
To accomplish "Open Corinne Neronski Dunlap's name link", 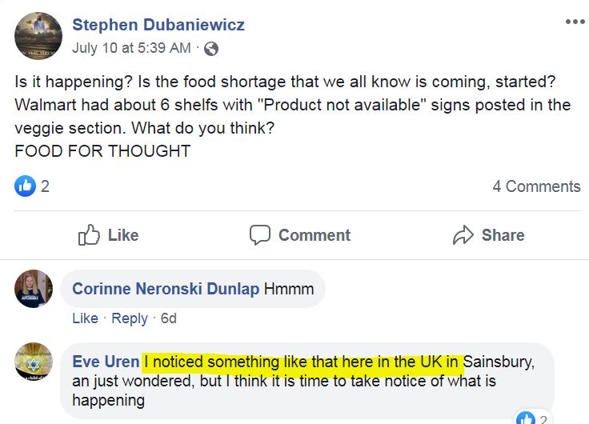I will (166, 289).
